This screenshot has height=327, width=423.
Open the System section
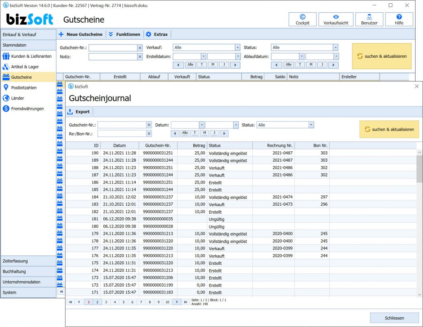tap(28, 292)
